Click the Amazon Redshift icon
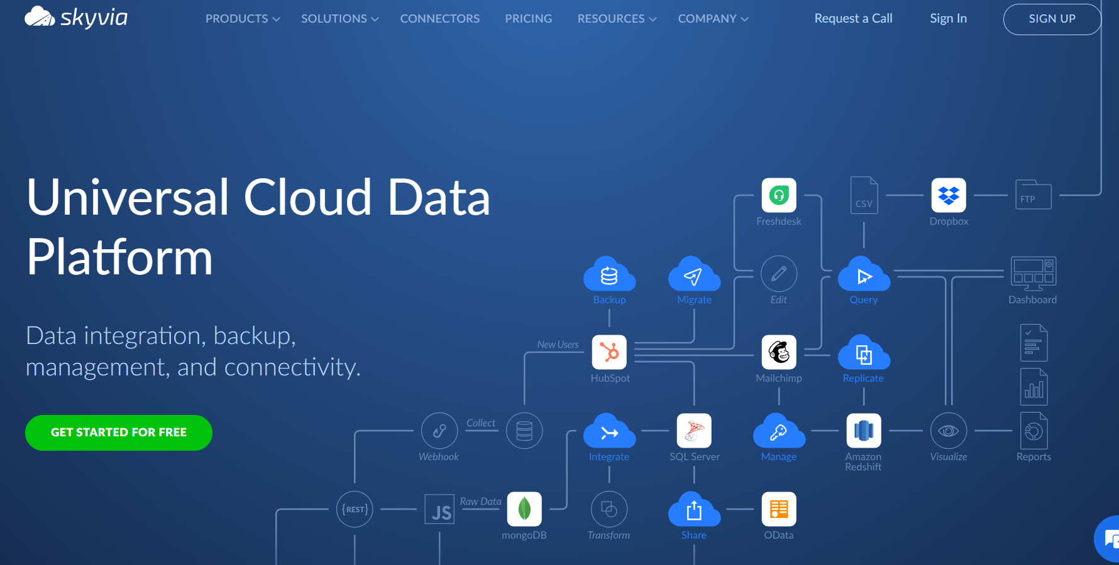 click(x=864, y=431)
